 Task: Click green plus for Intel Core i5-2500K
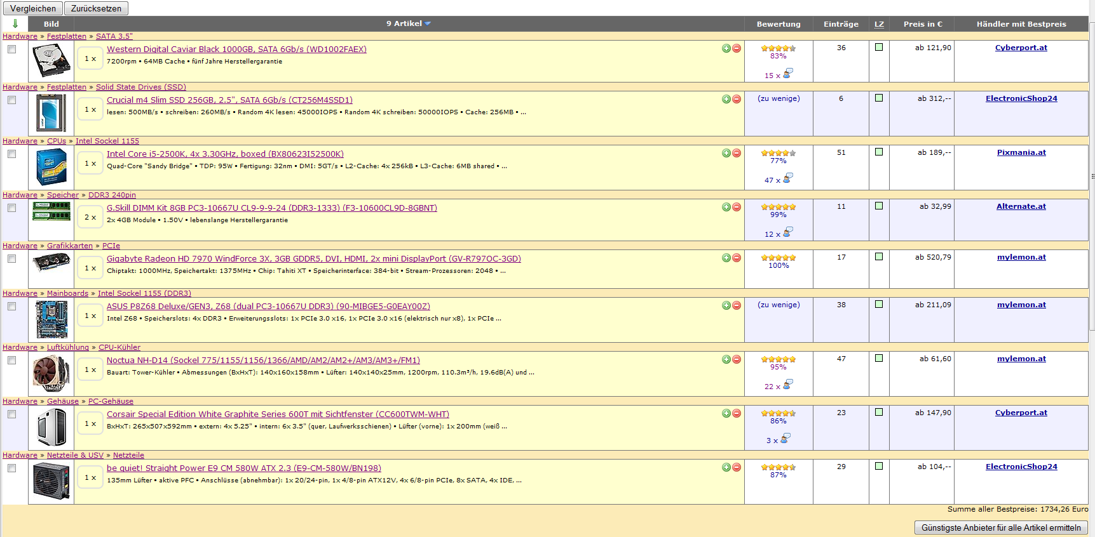pyautogui.click(x=726, y=153)
